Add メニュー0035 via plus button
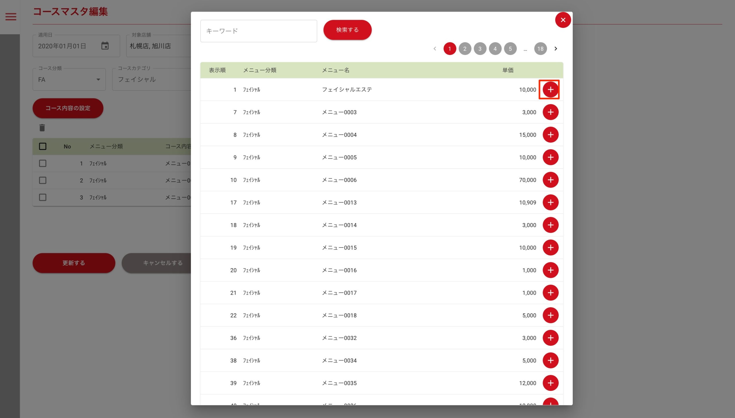 [550, 383]
